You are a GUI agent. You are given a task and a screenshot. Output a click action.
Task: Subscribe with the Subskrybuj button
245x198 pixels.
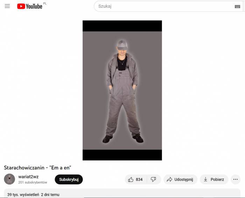(69, 179)
